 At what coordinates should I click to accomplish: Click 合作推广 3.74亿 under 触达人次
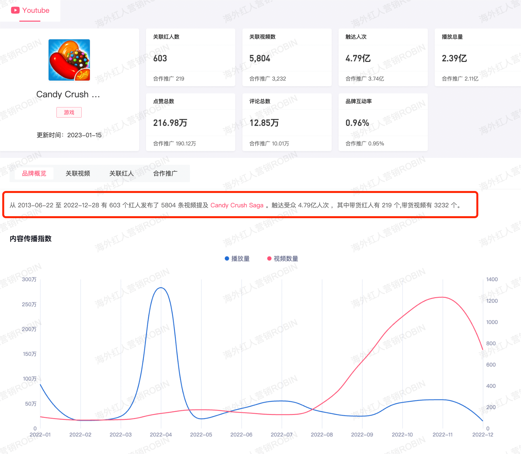point(365,79)
